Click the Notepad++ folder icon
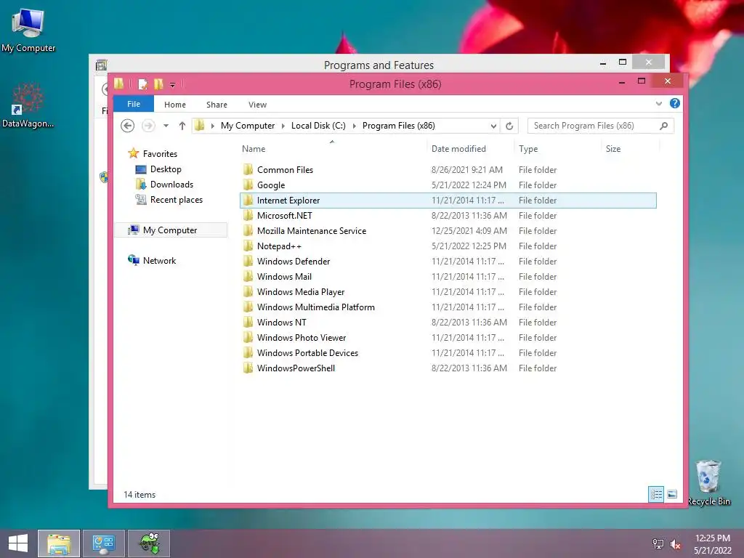 [248, 246]
